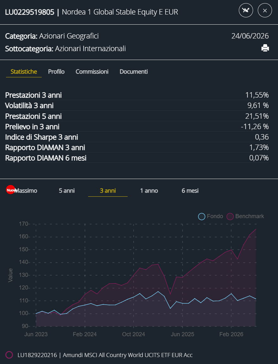
Task: Open Amundi MSCI All Country World benchmark
Action: point(105,355)
